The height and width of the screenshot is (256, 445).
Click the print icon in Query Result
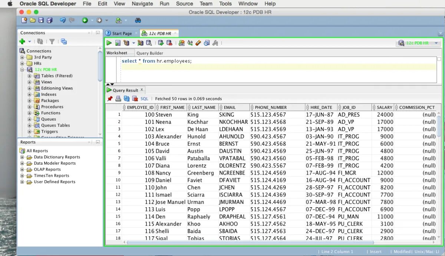click(x=118, y=99)
